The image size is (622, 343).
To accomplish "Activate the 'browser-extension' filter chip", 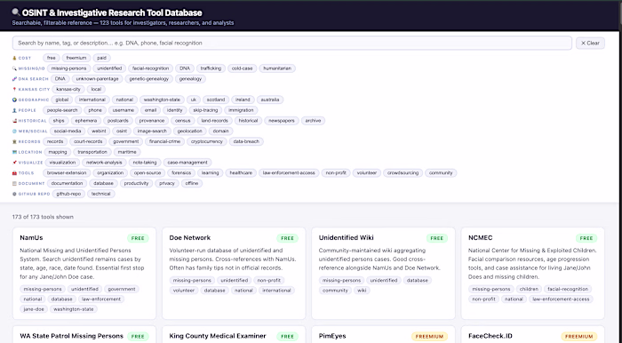I will point(67,173).
